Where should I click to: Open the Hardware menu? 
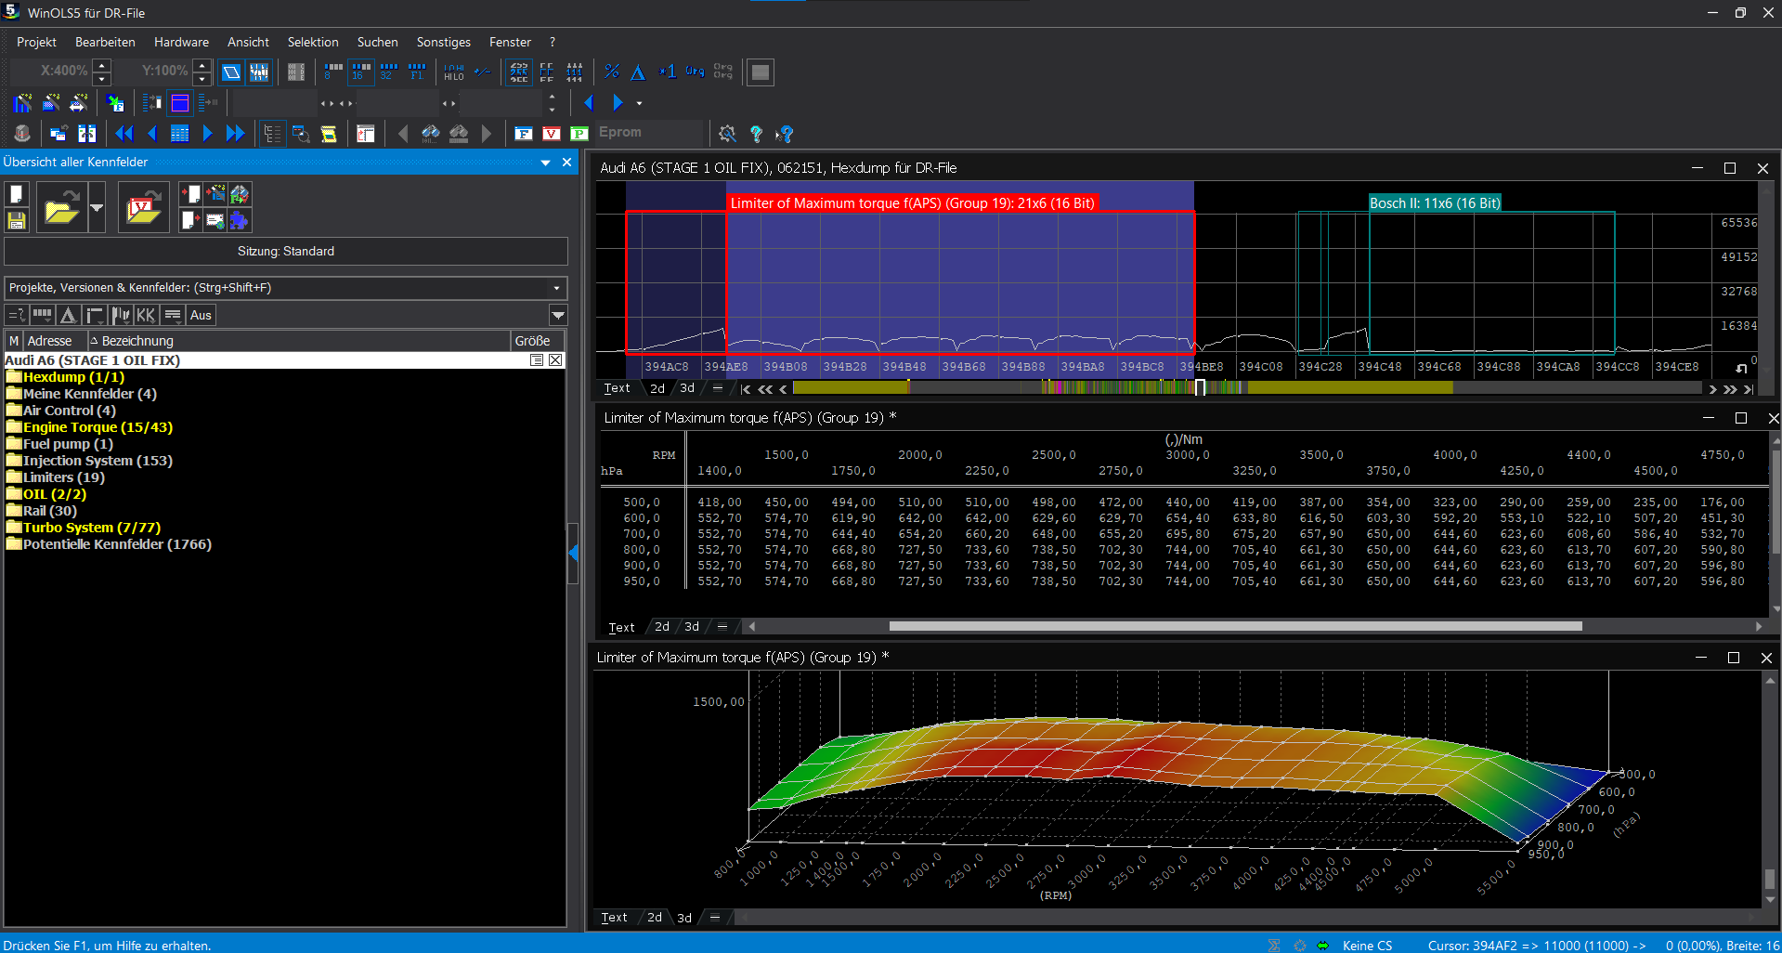pyautogui.click(x=181, y=42)
